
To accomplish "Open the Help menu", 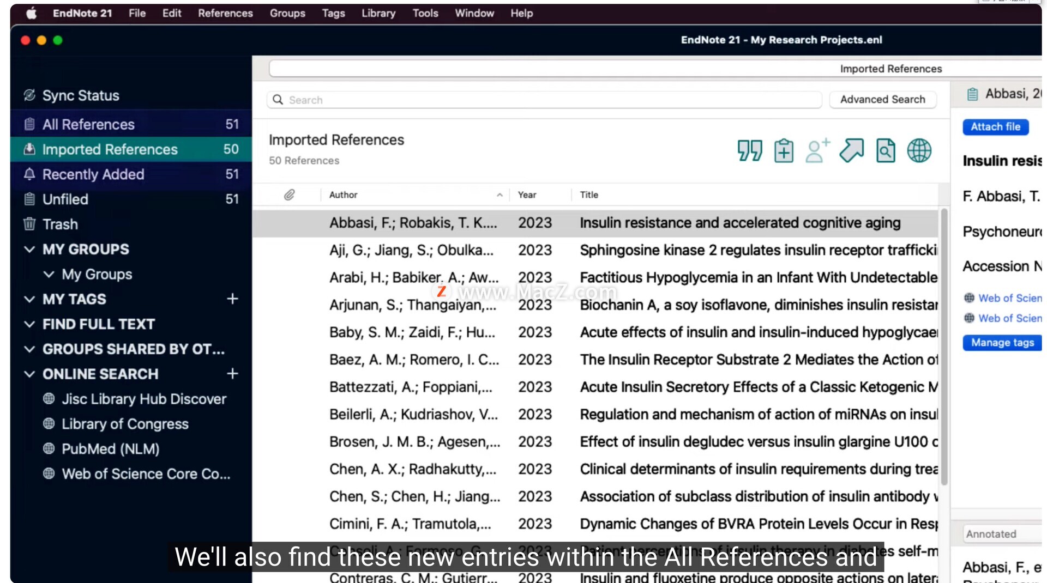I will [521, 13].
